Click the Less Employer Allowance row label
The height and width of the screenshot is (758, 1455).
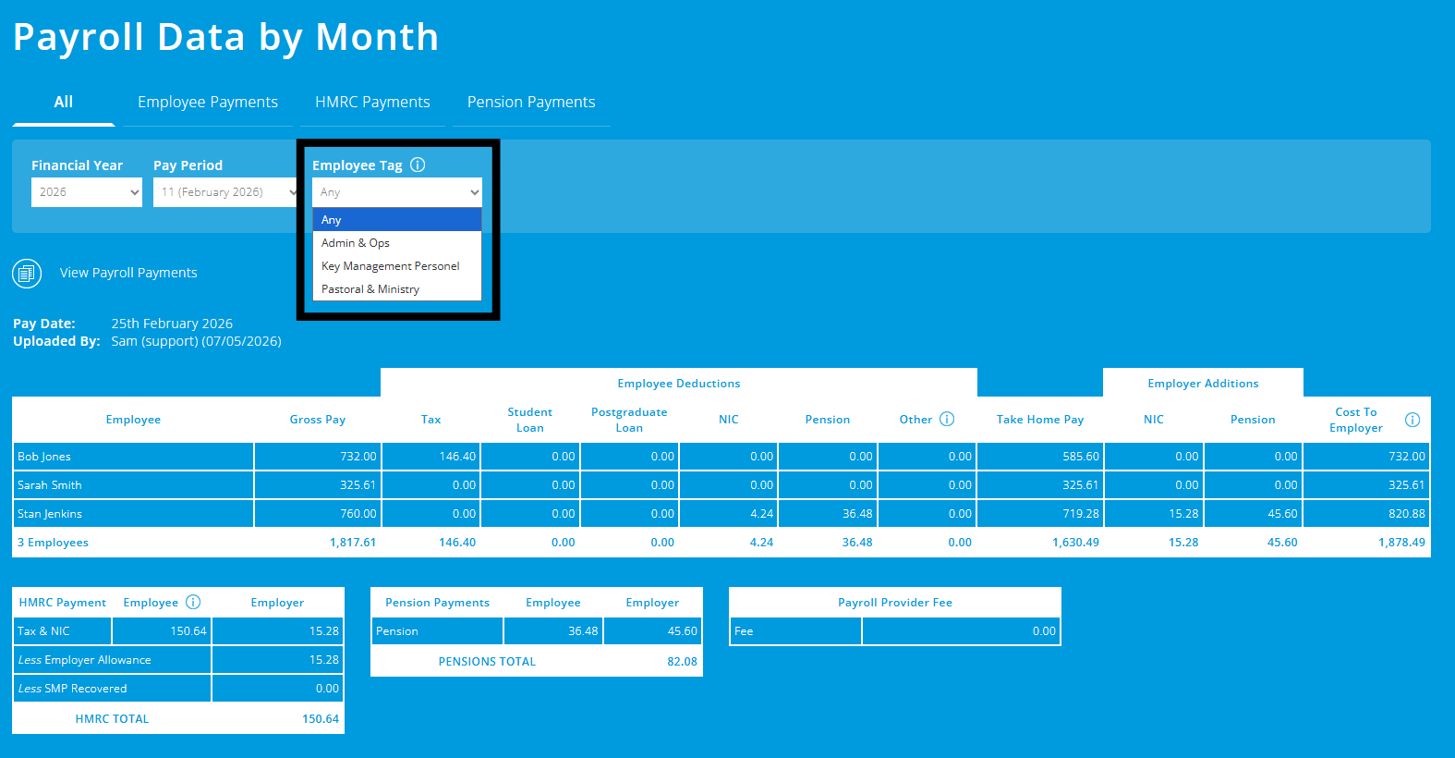84,660
